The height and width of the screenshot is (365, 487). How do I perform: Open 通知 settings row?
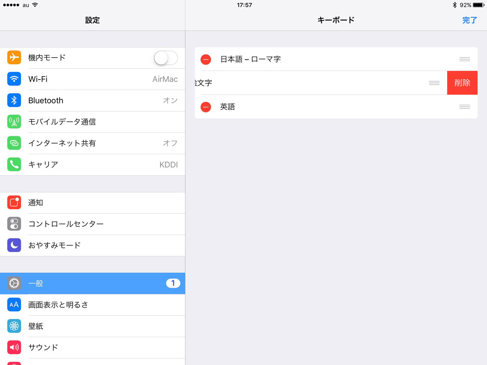[x=93, y=202]
